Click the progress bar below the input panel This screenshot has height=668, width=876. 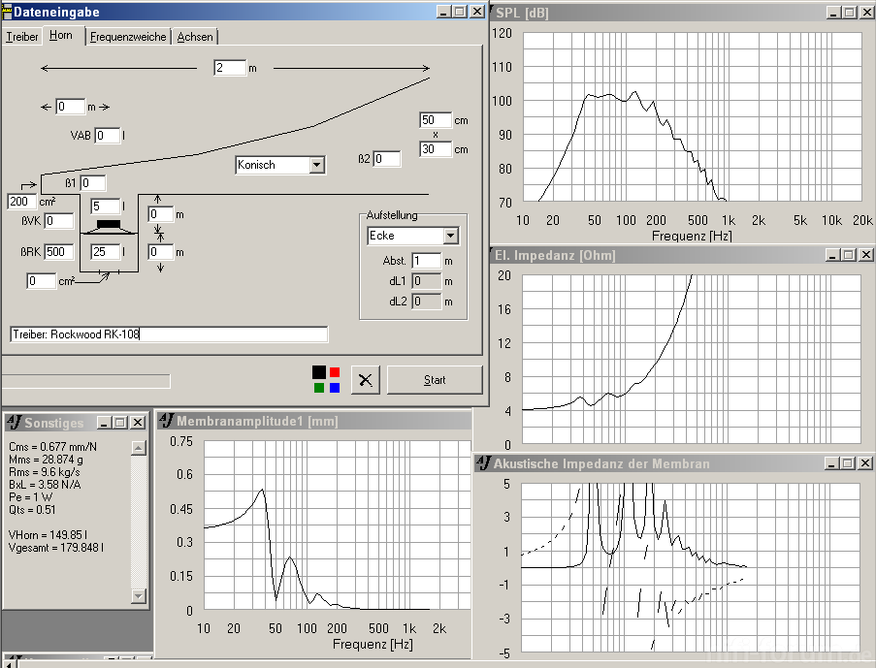[86, 381]
